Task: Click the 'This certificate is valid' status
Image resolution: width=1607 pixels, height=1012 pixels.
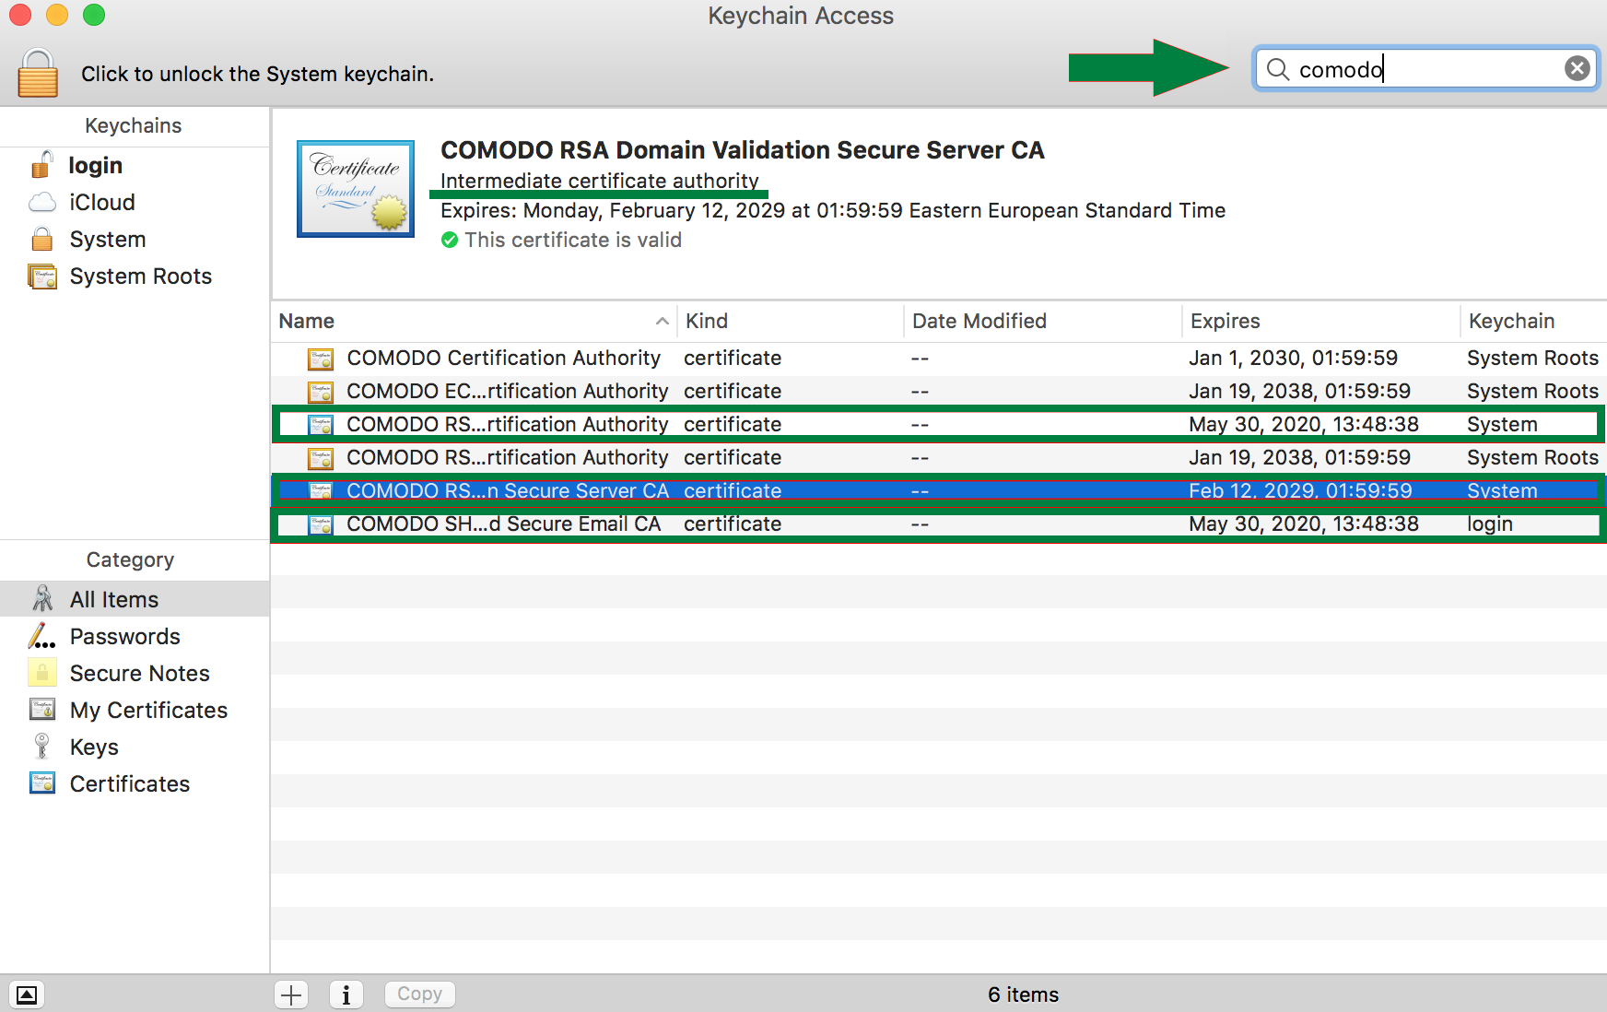Action: [573, 240]
